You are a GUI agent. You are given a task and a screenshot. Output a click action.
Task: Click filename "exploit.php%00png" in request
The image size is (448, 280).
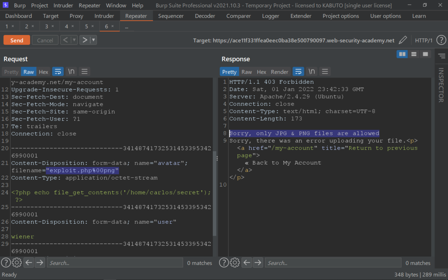click(x=83, y=171)
